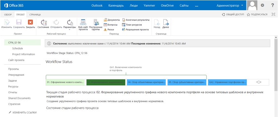Click ИЗМЕНИТЬ ССЫЛКИ edit links

click(23, 113)
